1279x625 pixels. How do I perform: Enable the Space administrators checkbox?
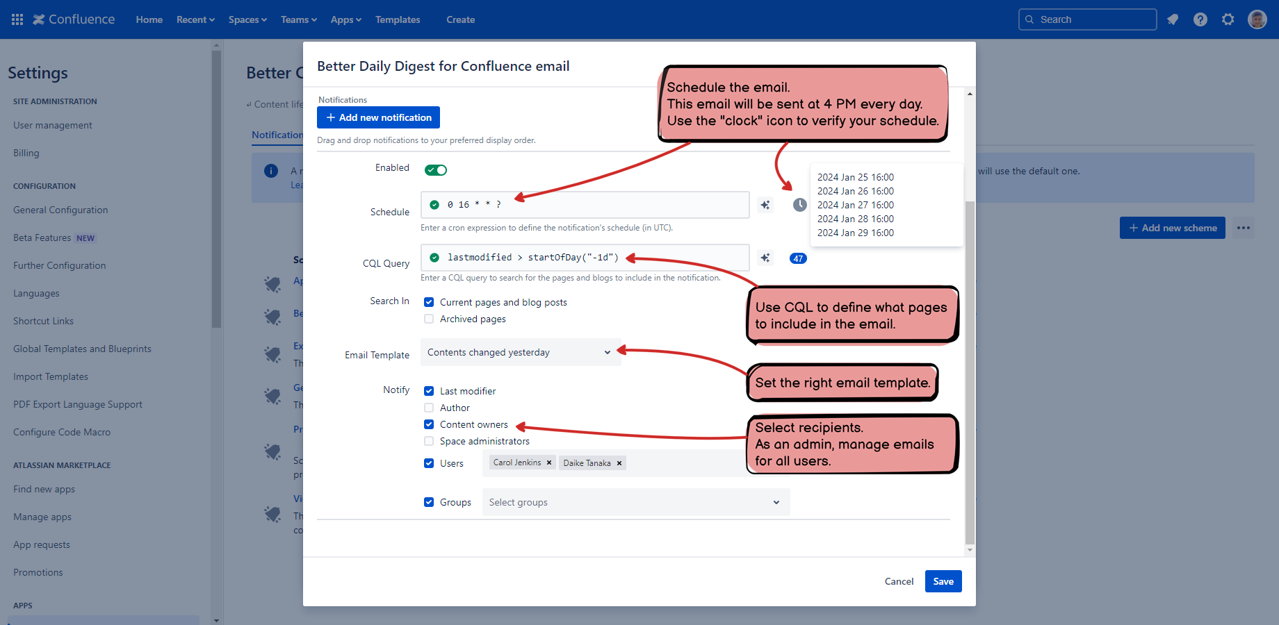pos(429,441)
